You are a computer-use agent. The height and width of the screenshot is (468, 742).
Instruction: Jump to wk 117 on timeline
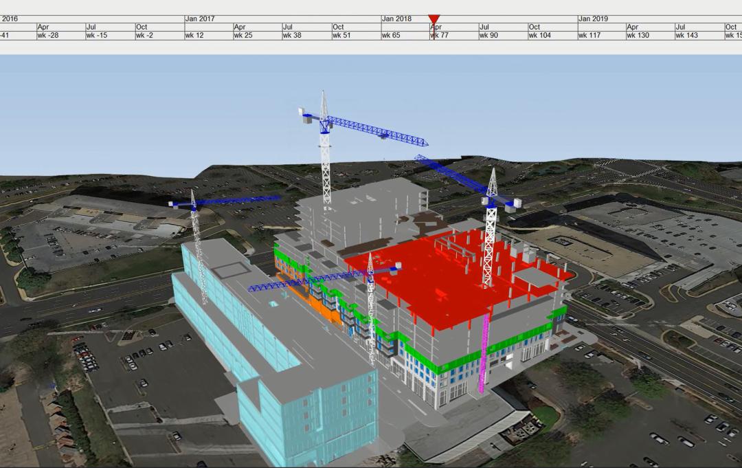(x=589, y=35)
